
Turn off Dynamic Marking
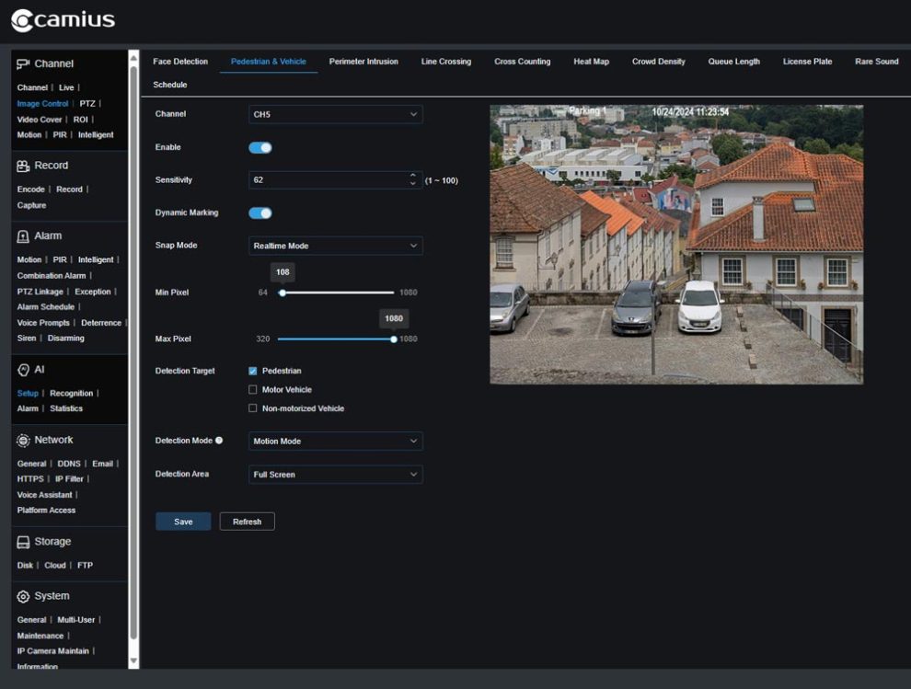[259, 212]
